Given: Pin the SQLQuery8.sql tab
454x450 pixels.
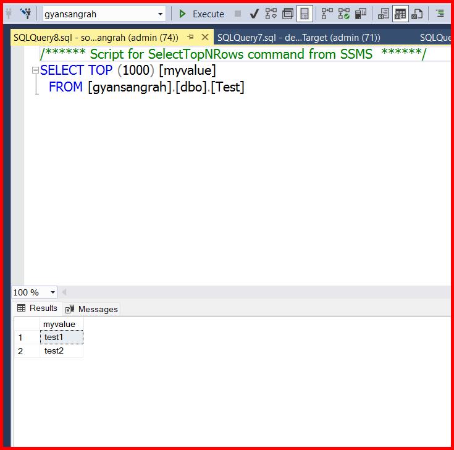Looking at the screenshot, I should 190,37.
